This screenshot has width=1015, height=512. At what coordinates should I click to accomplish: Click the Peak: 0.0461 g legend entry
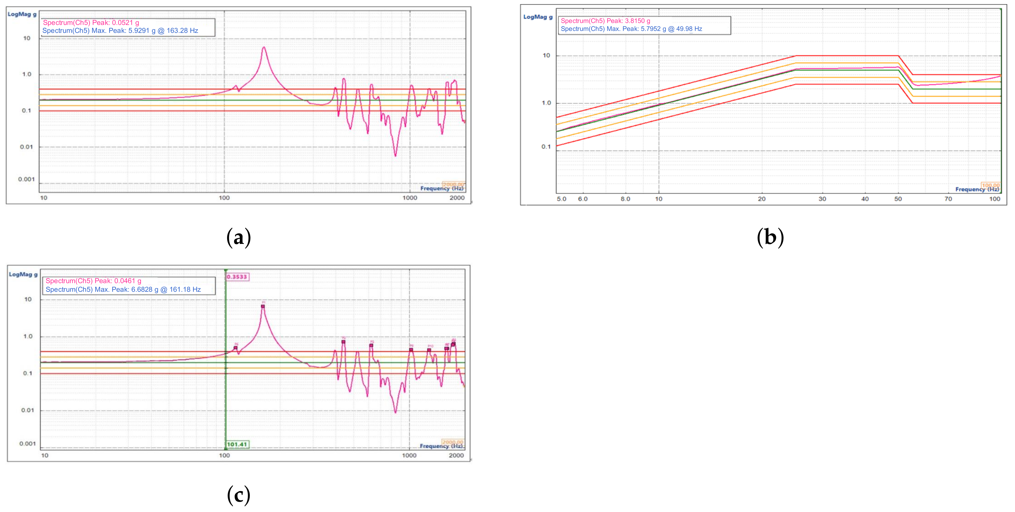[93, 281]
